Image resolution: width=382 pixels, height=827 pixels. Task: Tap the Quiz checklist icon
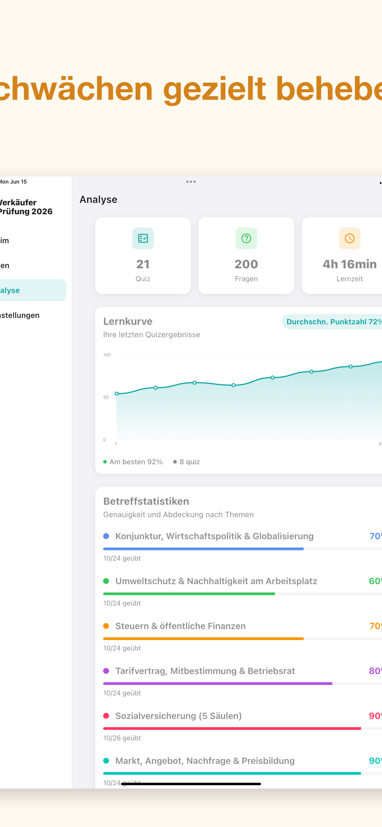coord(143,238)
